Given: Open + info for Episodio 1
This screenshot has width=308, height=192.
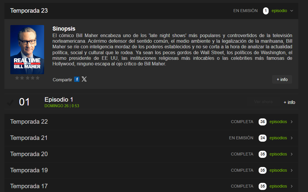Looking at the screenshot, I should [x=289, y=102].
